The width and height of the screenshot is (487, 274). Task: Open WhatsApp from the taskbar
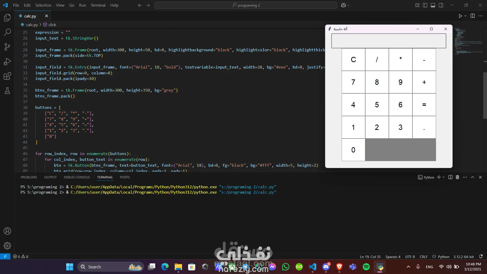pyautogui.click(x=286, y=267)
